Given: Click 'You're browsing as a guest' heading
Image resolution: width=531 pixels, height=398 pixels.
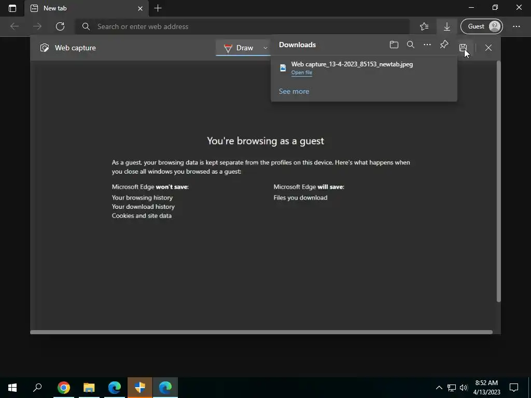Looking at the screenshot, I should click(265, 141).
